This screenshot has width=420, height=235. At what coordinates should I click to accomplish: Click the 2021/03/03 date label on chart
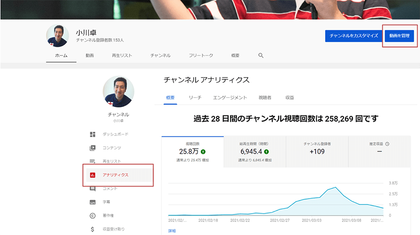point(312,220)
